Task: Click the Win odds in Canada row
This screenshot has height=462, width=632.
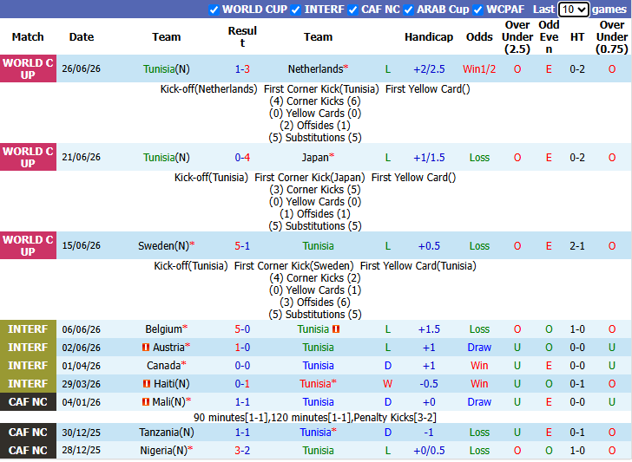Action: click(479, 366)
